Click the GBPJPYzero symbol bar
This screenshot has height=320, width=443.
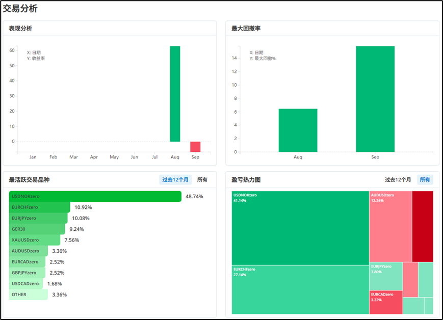(27, 273)
